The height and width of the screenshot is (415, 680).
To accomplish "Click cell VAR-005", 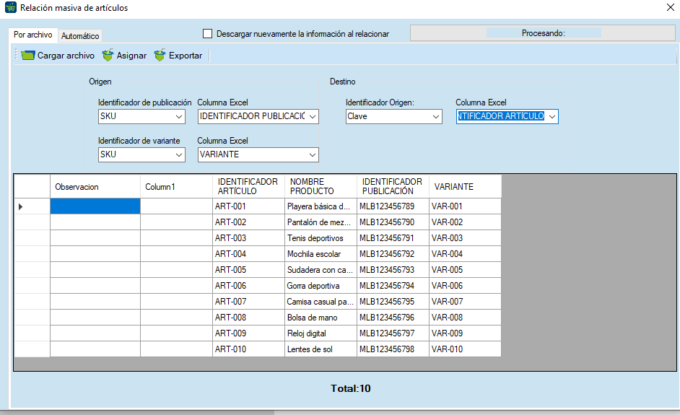I will (466, 270).
